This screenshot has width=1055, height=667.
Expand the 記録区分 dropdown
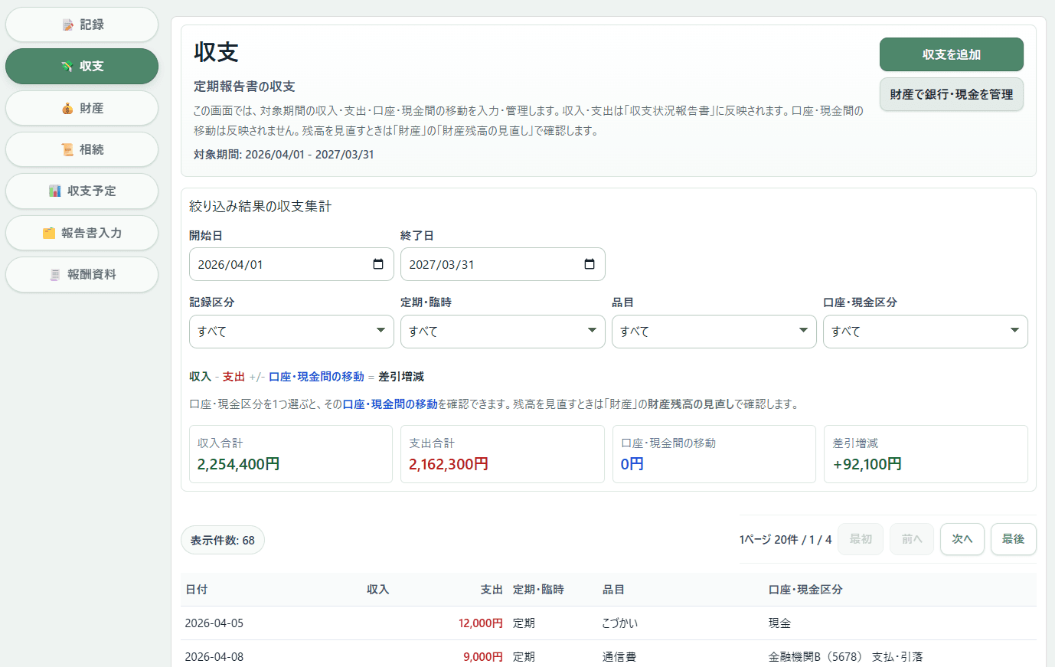[292, 332]
